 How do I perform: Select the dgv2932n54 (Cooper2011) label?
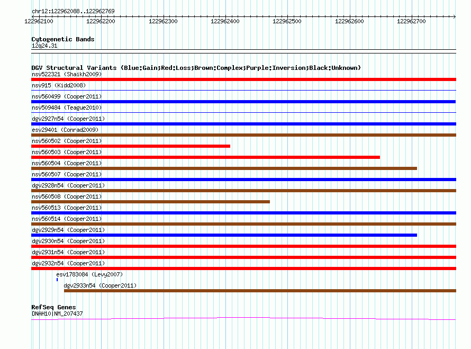pos(68,263)
